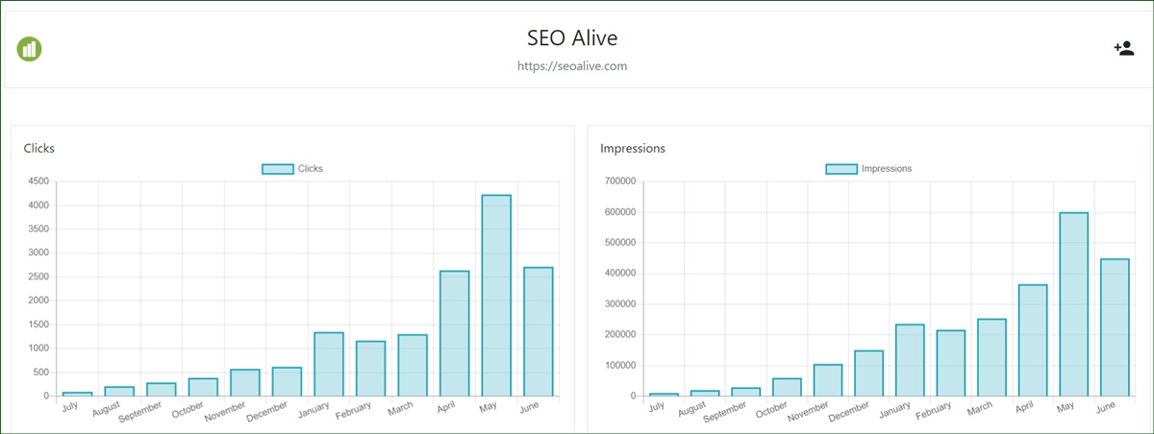Select the May bar in Impressions chart

1073,304
